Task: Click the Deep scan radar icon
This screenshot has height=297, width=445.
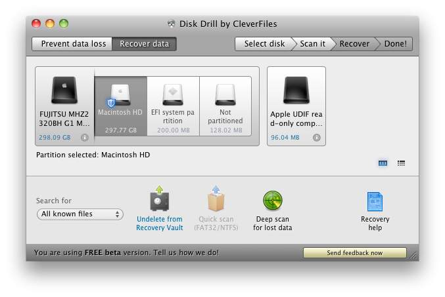Action: pyautogui.click(x=272, y=201)
